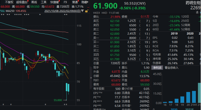Click the bar labeled 19 in profit chart

tap(182, 100)
